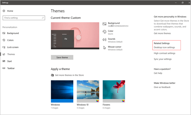The image size is (191, 115).
Task: Open the theme Color setting
Action: pyautogui.click(x=110, y=31)
